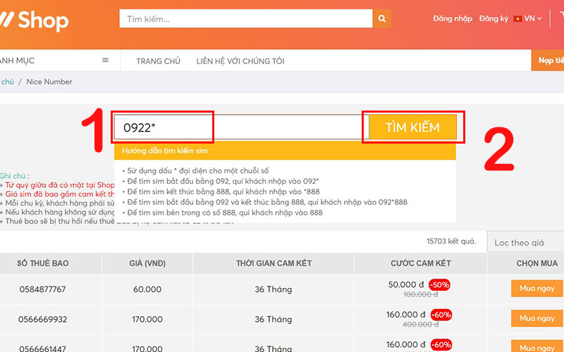This screenshot has width=564, height=352.
Task: Click the -60% badge in the 0566669932 row
Action: (441, 315)
